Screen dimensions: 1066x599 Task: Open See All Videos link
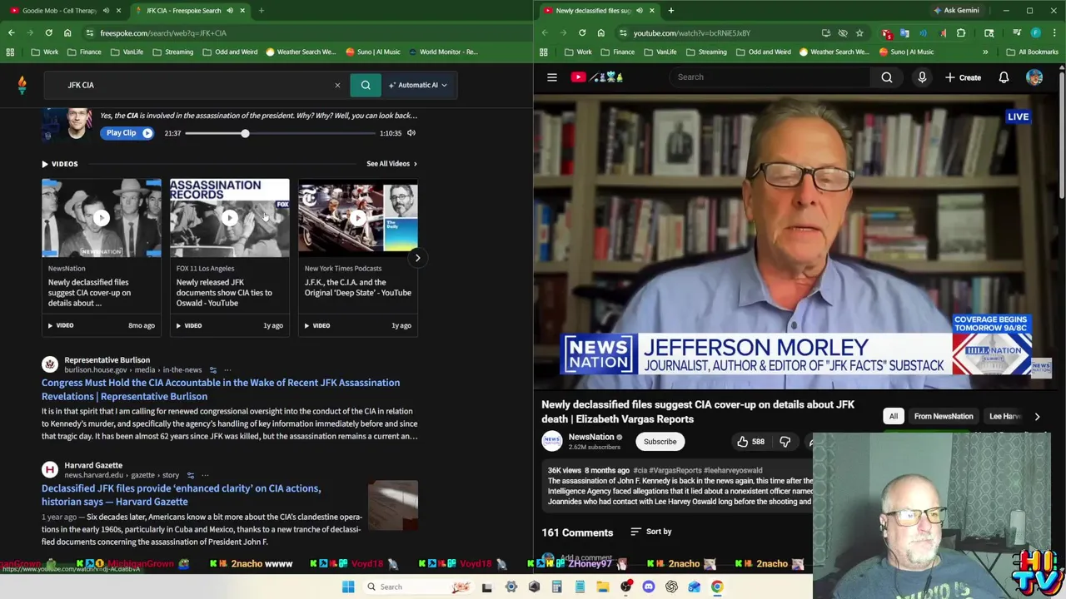(x=391, y=164)
